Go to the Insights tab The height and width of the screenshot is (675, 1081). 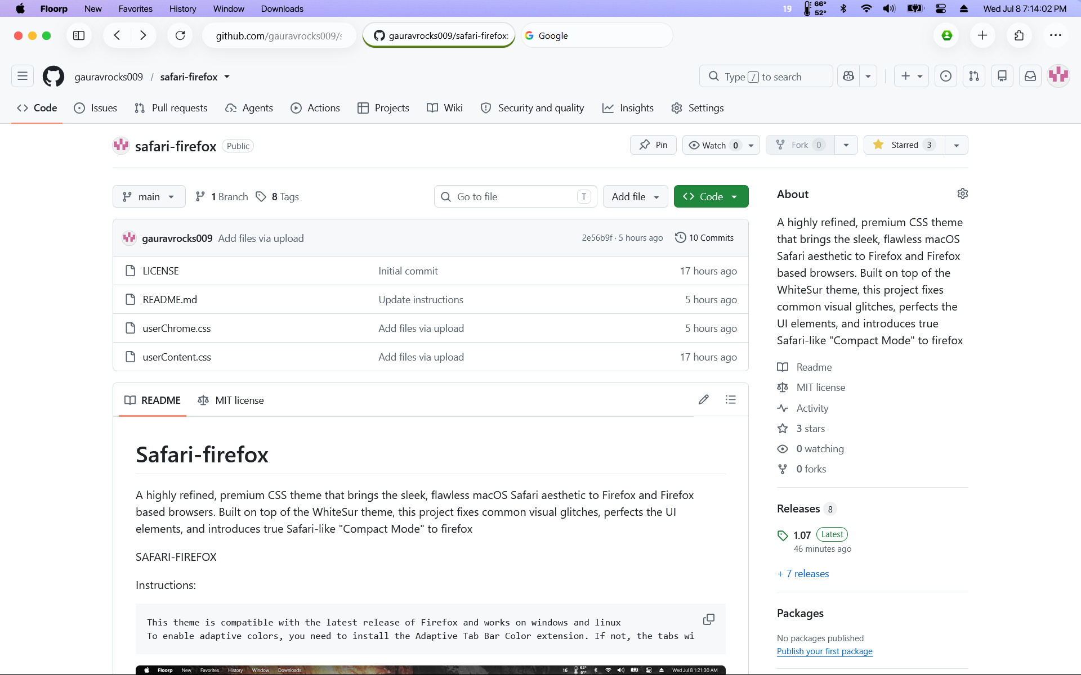tap(628, 108)
